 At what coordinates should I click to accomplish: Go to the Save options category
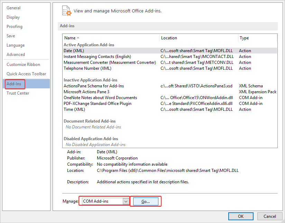pos(11,36)
